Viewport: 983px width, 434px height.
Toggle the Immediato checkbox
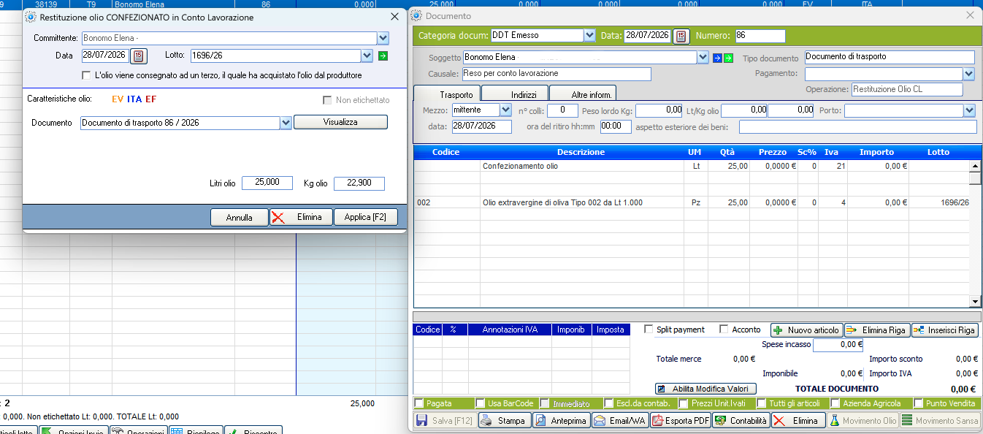point(545,403)
